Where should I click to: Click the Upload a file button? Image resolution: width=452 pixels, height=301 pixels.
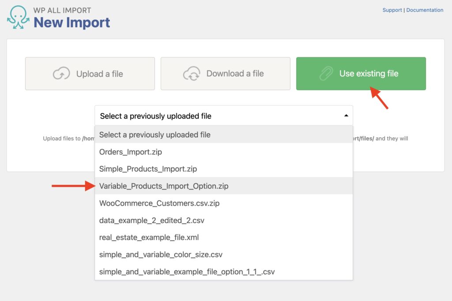[x=90, y=73]
